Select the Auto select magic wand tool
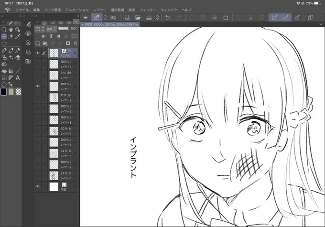 pyautogui.click(x=11, y=36)
